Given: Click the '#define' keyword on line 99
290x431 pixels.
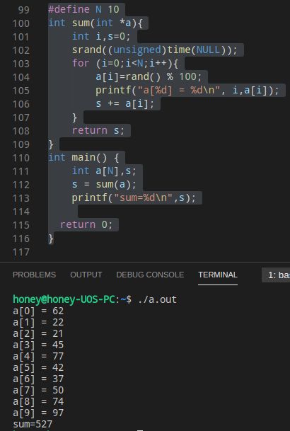Looking at the screenshot, I should click(x=69, y=10).
